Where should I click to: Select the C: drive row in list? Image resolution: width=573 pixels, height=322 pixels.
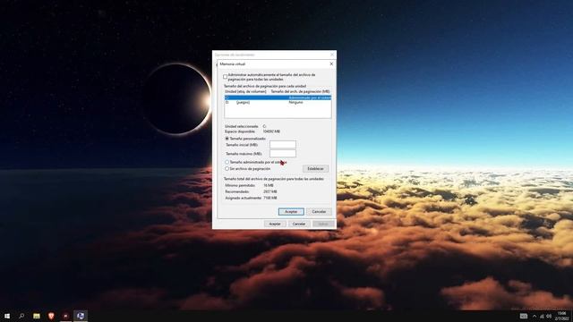278,97
